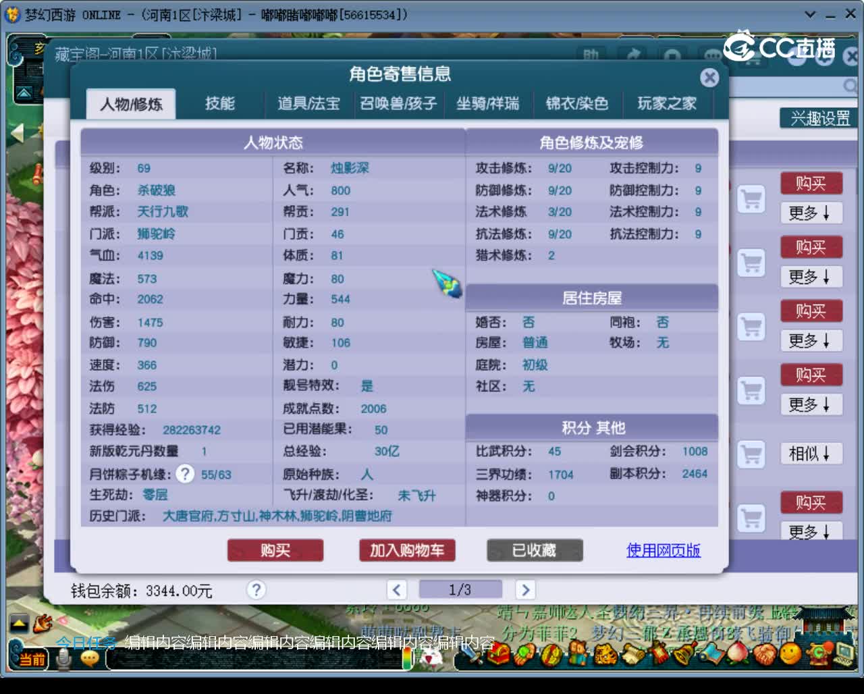Toggle the 已收藏 favorite button
This screenshot has width=864, height=694.
pos(535,550)
